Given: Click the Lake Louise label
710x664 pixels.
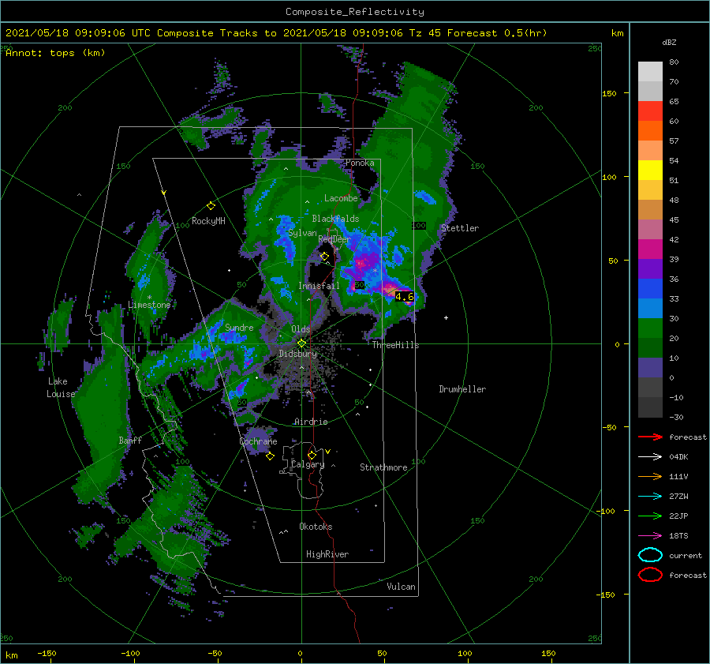Looking at the screenshot, I should pos(61,388).
